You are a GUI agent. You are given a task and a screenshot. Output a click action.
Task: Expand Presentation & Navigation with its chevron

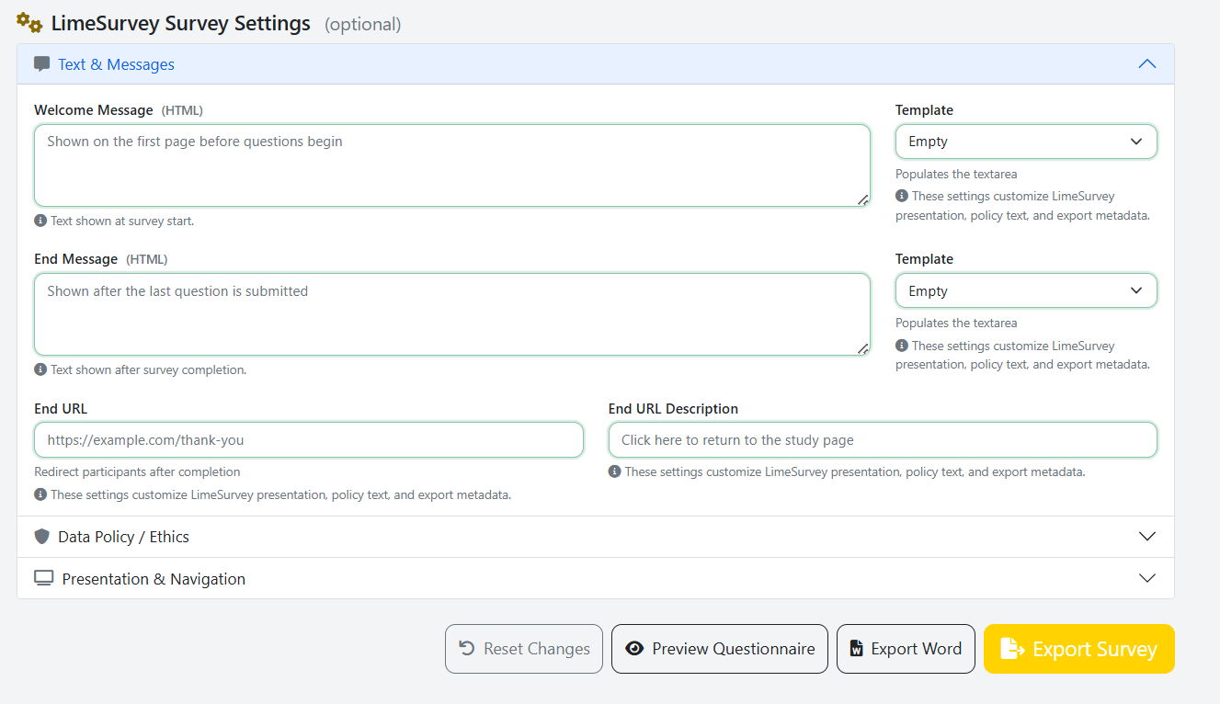point(1146,578)
